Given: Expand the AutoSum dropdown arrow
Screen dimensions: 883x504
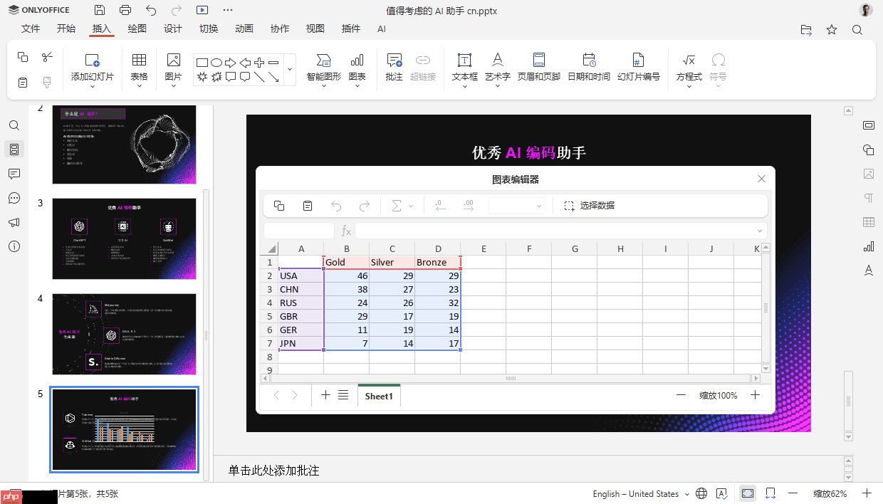Looking at the screenshot, I should pyautogui.click(x=410, y=205).
